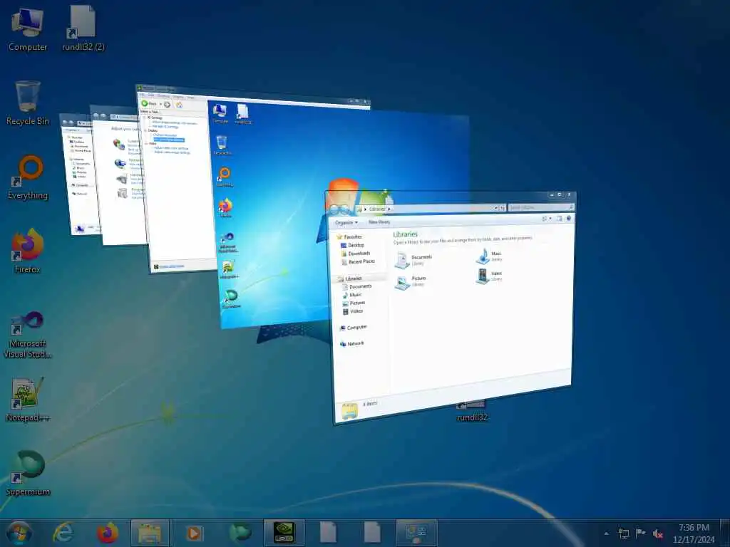Launch Firefox from the taskbar
This screenshot has height=547, width=730.
(x=108, y=533)
